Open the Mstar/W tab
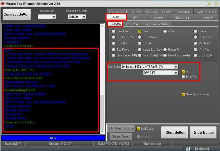This screenshot has width=220, height=151. (207, 18)
